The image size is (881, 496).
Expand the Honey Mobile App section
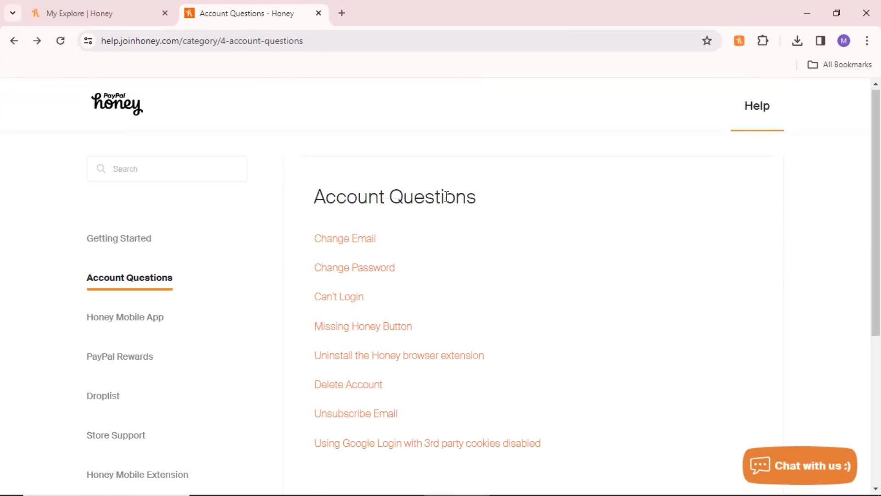coord(125,317)
